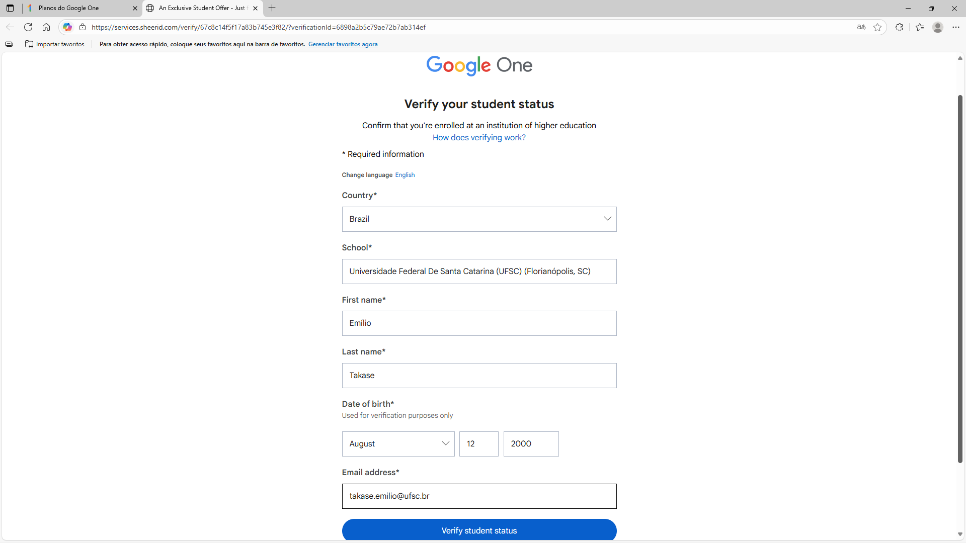The image size is (966, 543).
Task: Click the browser refresh icon
Action: (28, 27)
